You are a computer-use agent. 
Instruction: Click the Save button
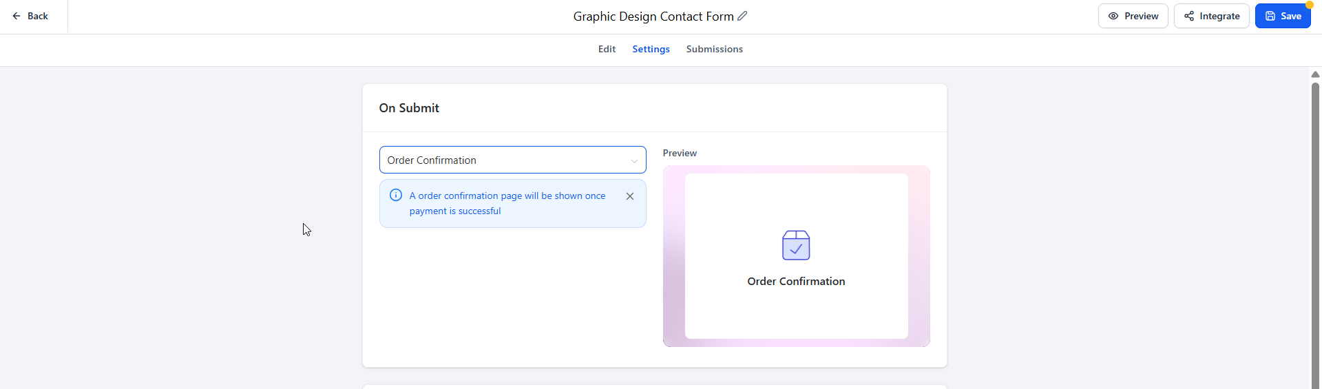[x=1283, y=16]
